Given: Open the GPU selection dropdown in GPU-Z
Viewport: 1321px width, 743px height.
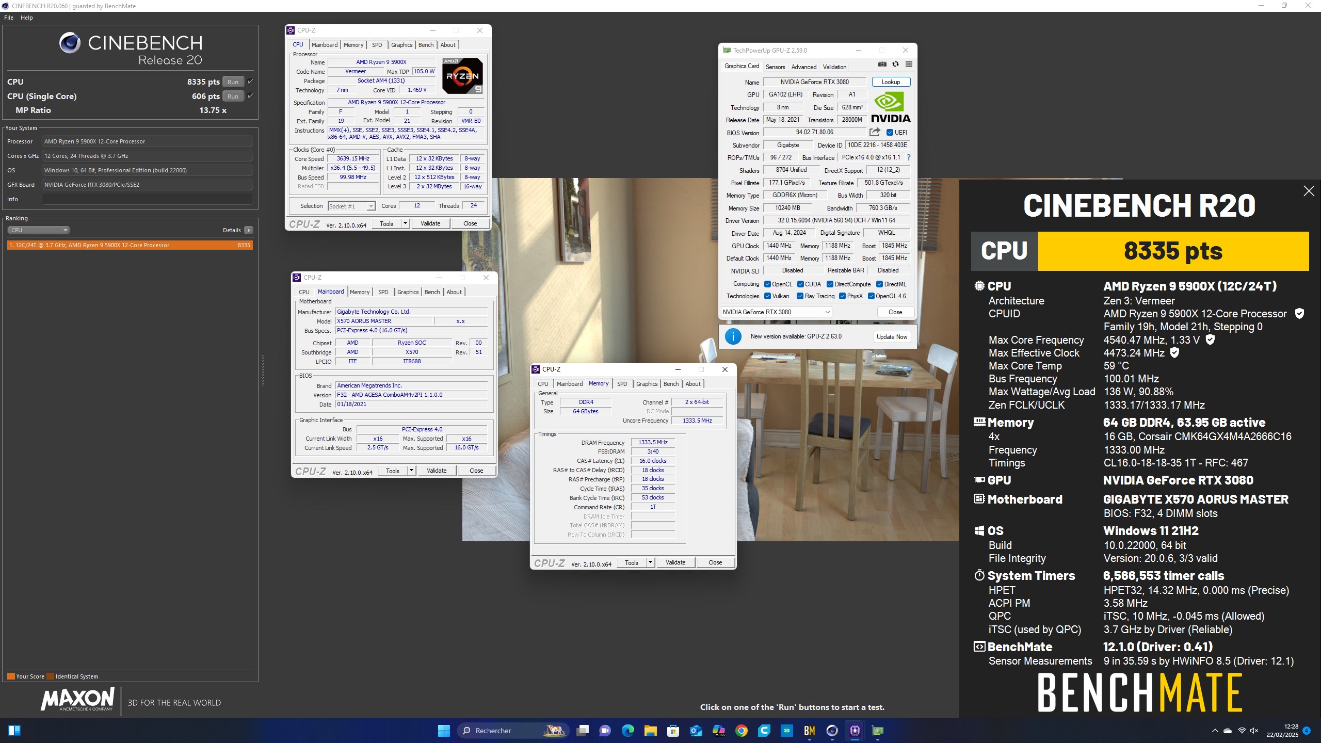Looking at the screenshot, I should click(x=776, y=312).
